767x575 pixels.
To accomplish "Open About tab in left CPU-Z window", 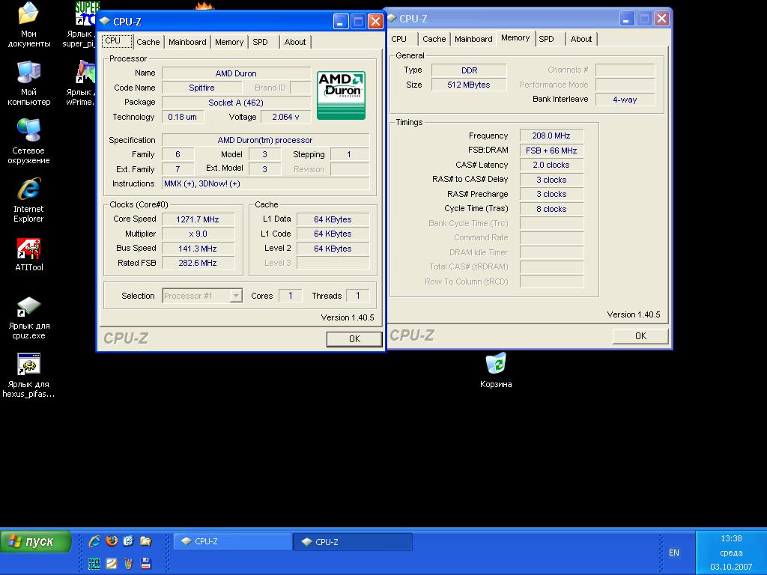I will [x=295, y=42].
